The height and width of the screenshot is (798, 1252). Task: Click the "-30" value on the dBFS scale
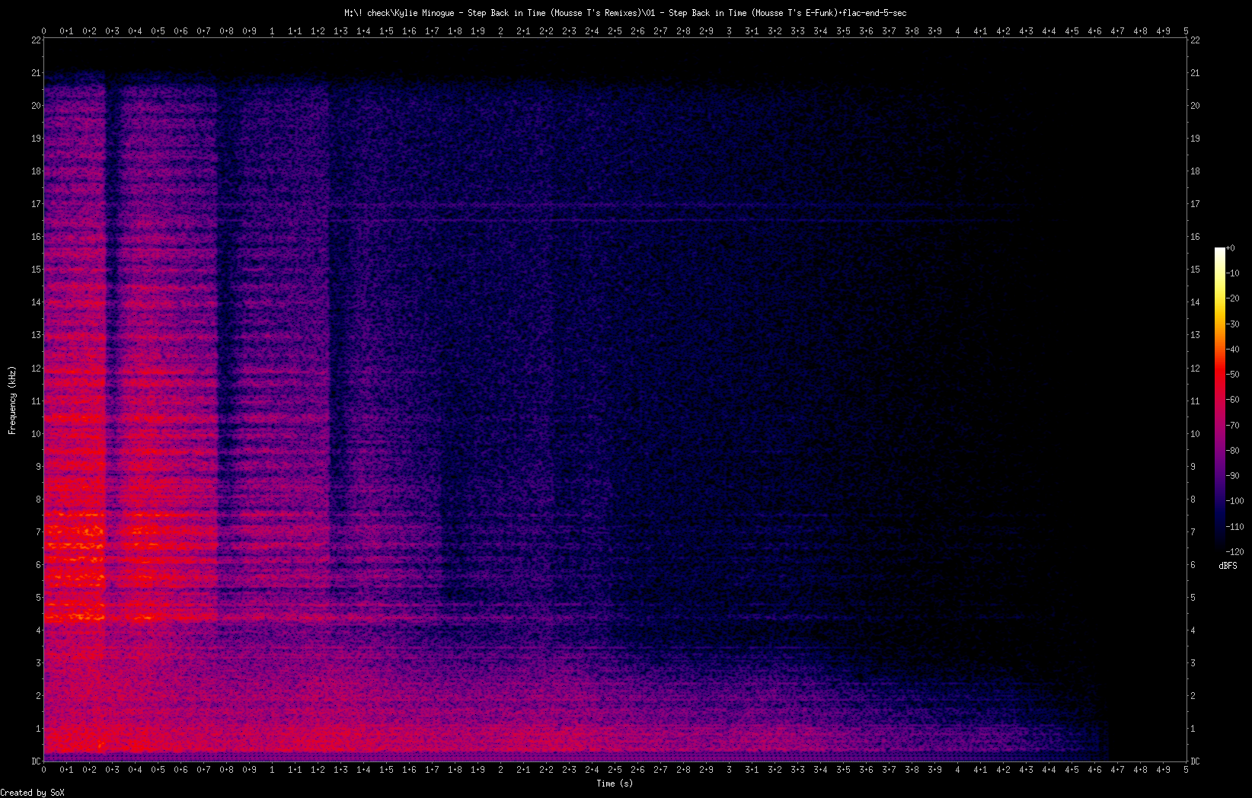pos(1234,324)
